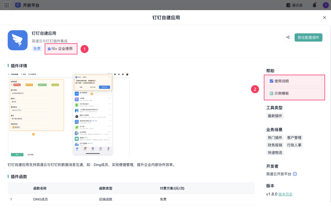The image size is (331, 208).
Task: Click the 开放平台 logo icon
Action: [18, 5]
